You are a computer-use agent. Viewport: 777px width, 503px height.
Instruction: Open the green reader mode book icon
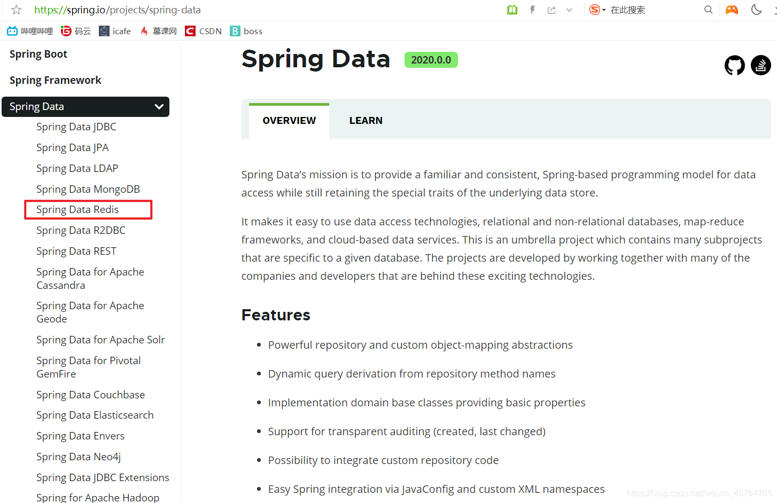pyautogui.click(x=512, y=10)
